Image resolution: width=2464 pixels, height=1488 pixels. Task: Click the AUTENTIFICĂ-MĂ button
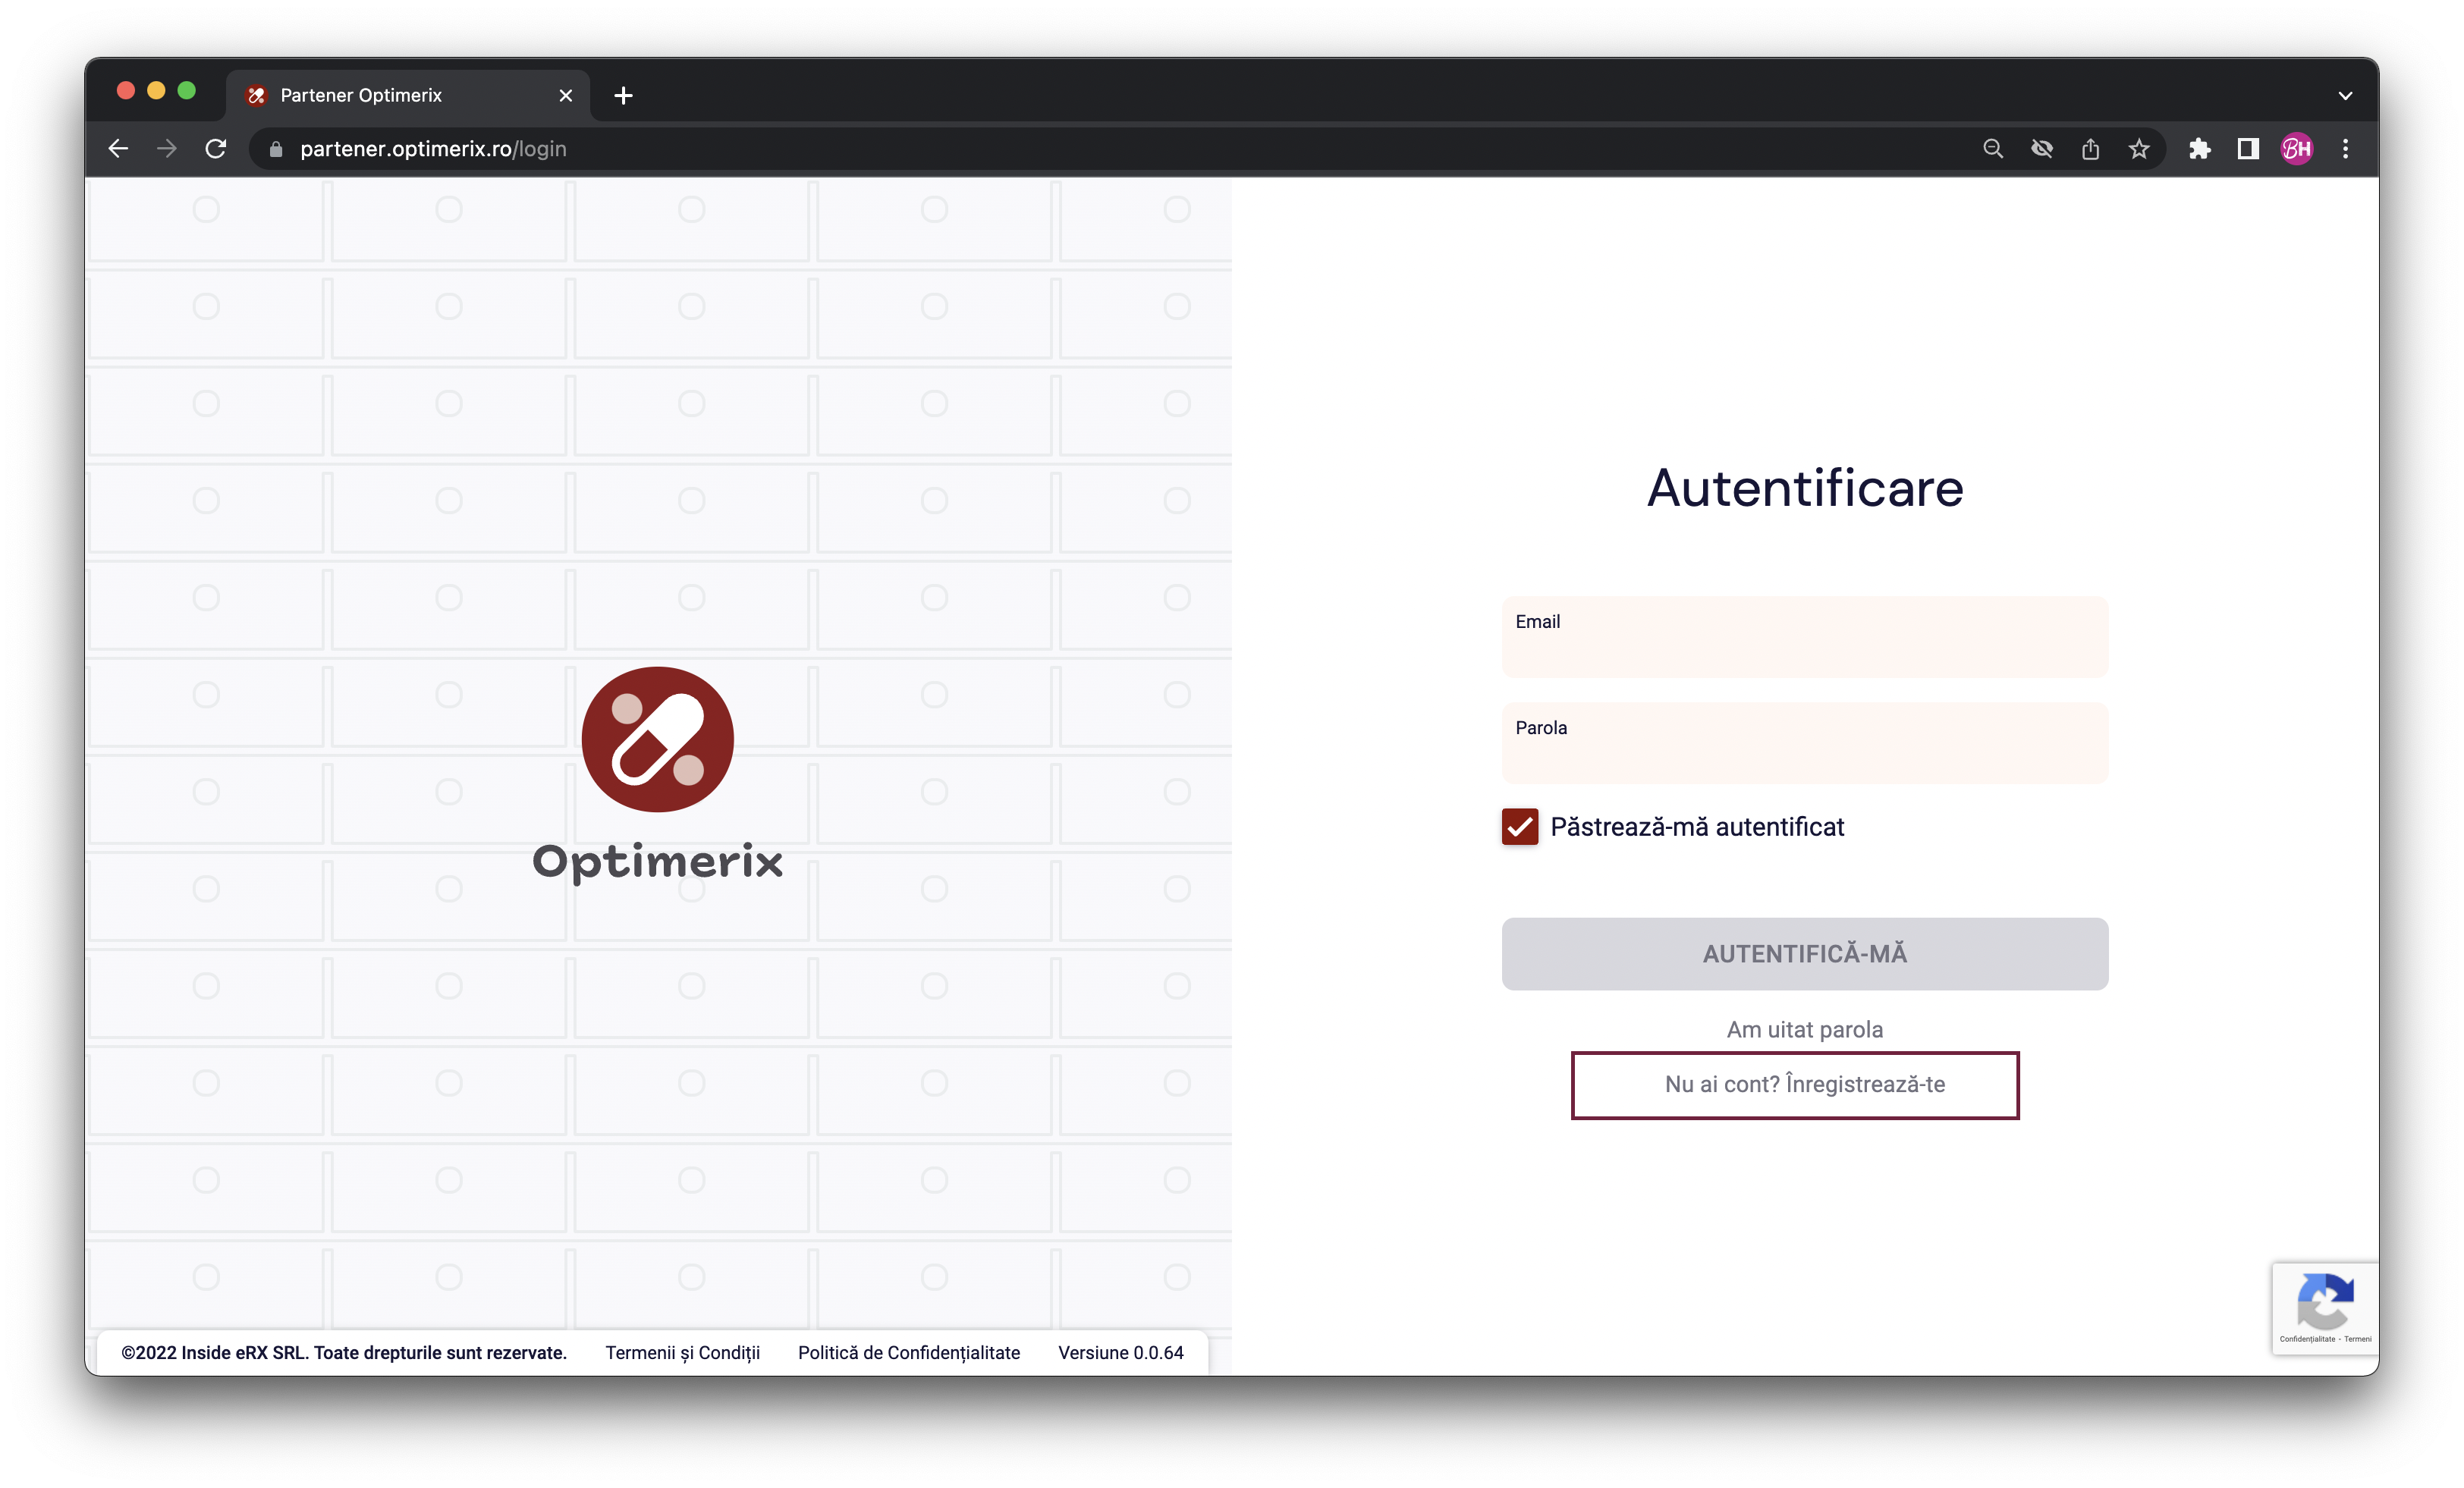pos(1805,954)
